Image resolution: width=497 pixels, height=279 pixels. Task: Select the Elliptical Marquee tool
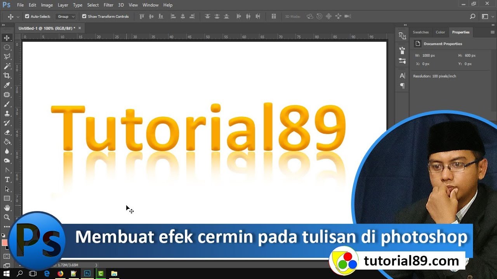point(7,47)
